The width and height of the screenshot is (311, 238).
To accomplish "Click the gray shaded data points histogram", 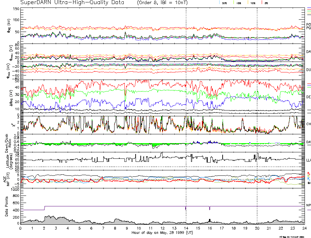I will pos(51,220).
